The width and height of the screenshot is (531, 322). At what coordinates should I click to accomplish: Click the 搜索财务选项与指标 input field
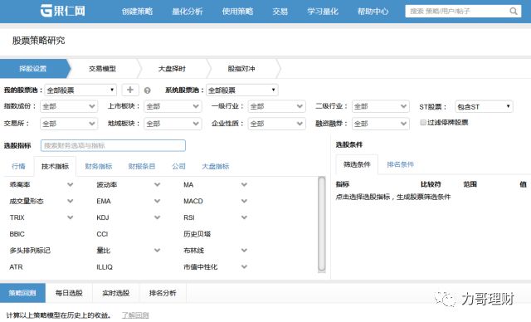tap(113, 145)
